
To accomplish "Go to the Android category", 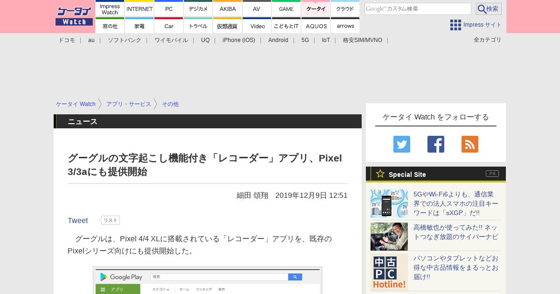I will click(x=278, y=40).
